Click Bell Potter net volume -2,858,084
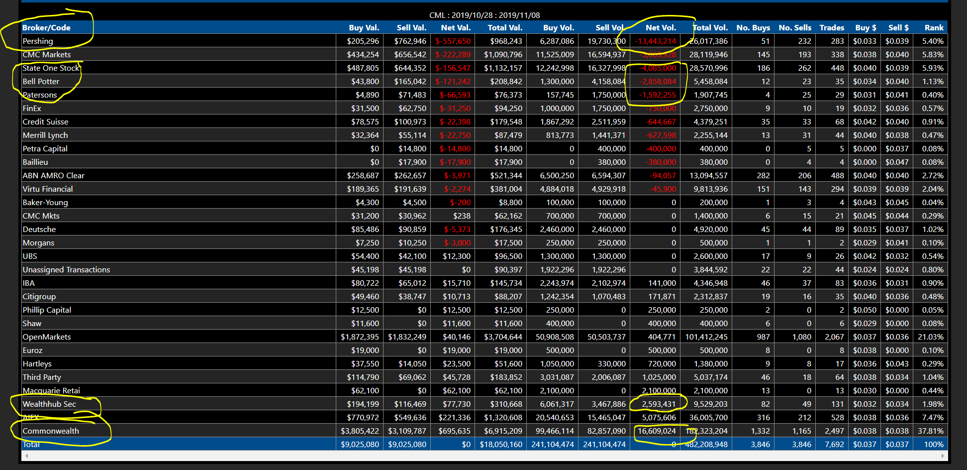This screenshot has width=967, height=470. point(658,81)
